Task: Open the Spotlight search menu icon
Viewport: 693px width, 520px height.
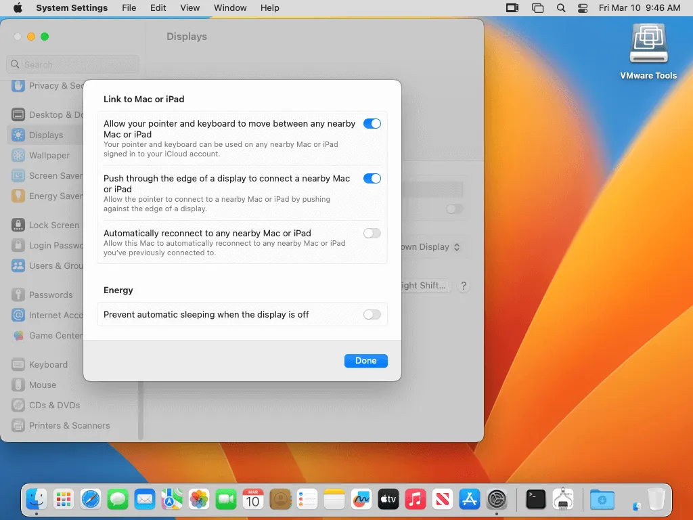Action: [x=560, y=8]
